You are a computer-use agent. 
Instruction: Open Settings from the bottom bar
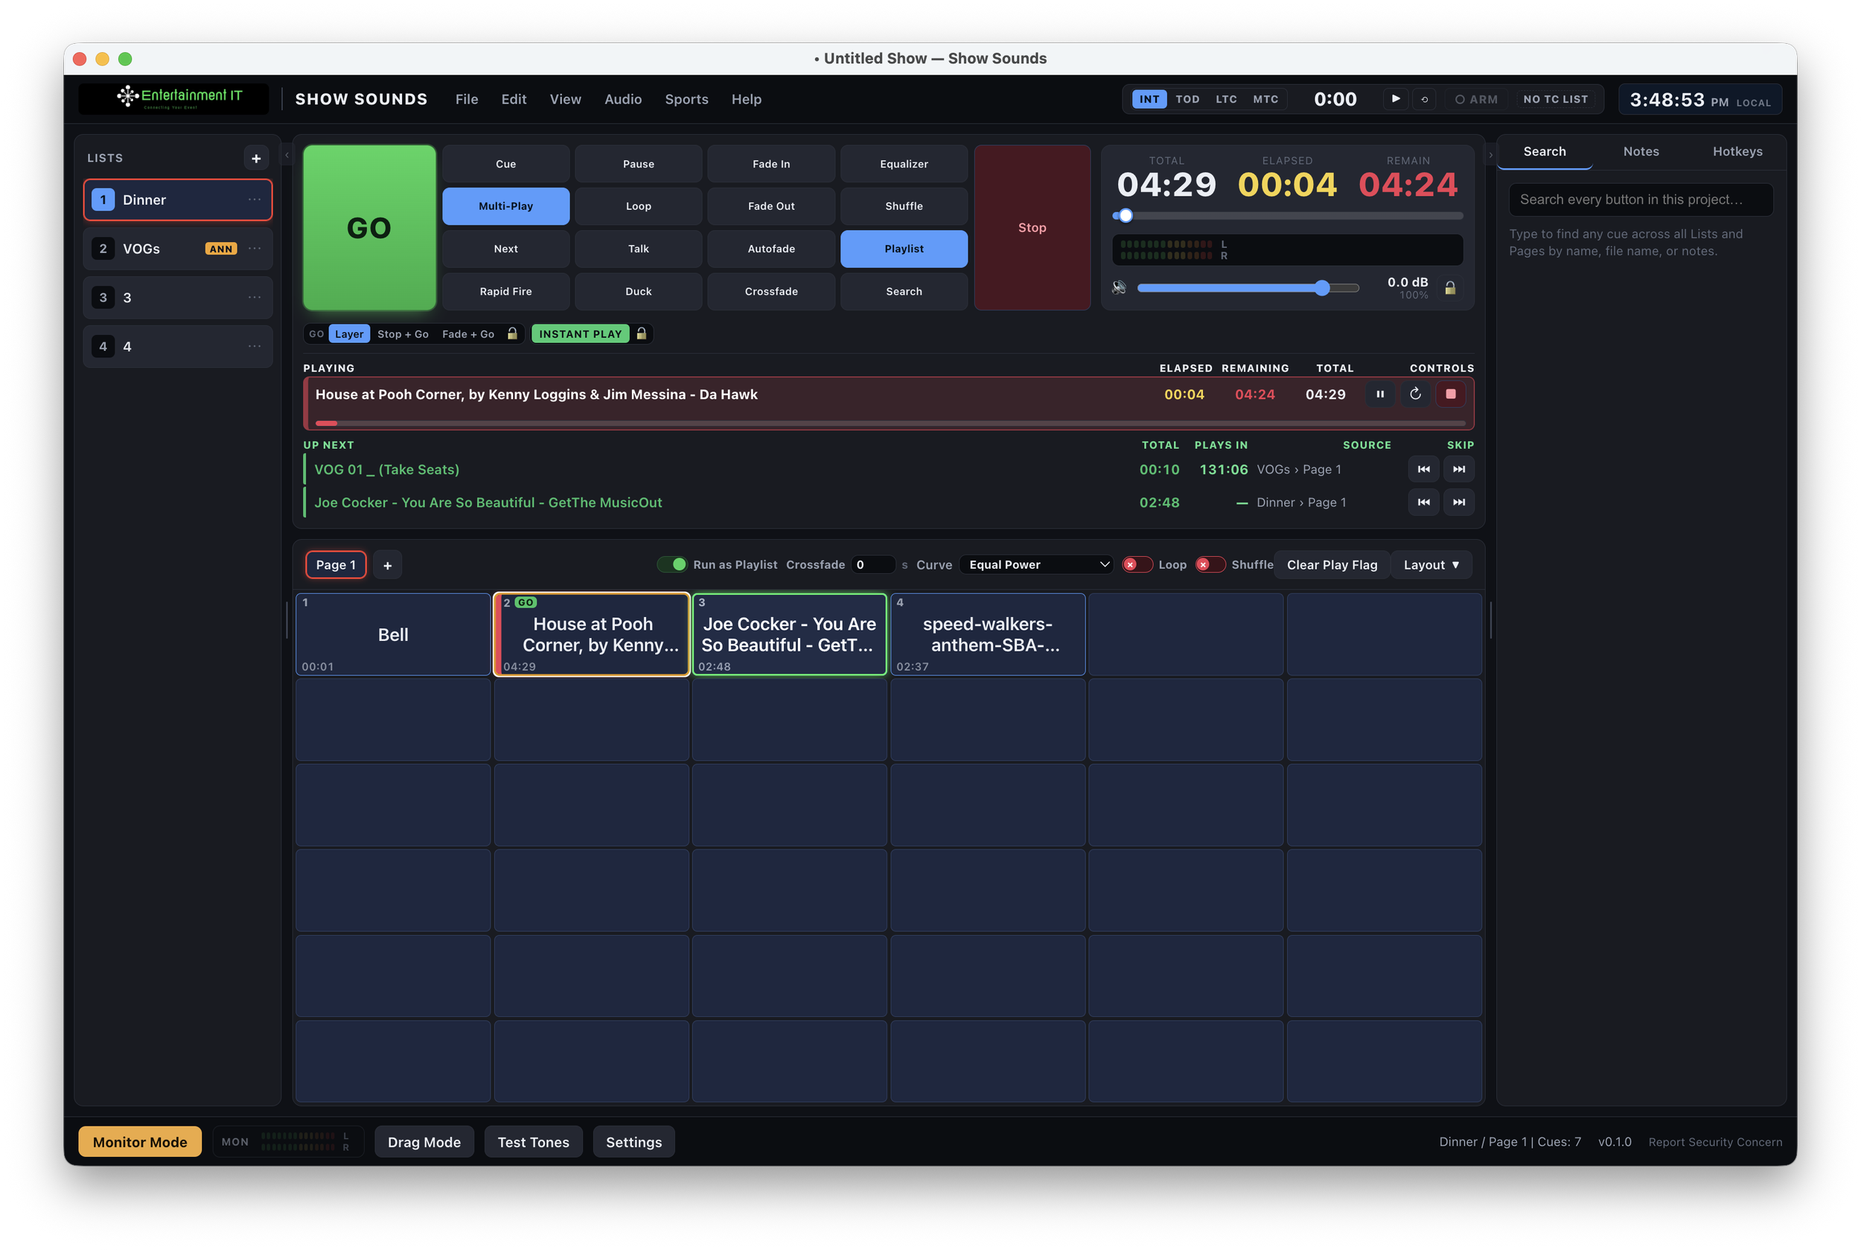633,1142
